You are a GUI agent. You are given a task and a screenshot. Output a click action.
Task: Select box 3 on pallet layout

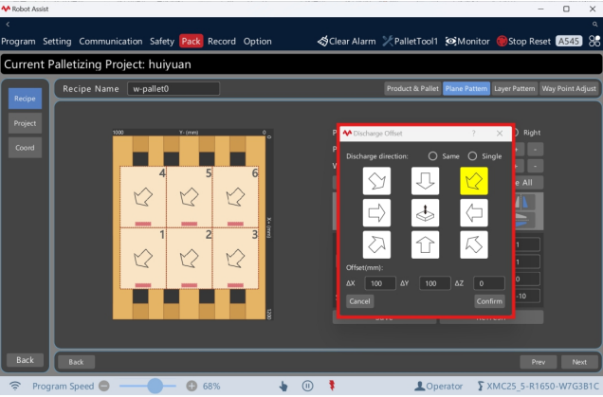[235, 259]
